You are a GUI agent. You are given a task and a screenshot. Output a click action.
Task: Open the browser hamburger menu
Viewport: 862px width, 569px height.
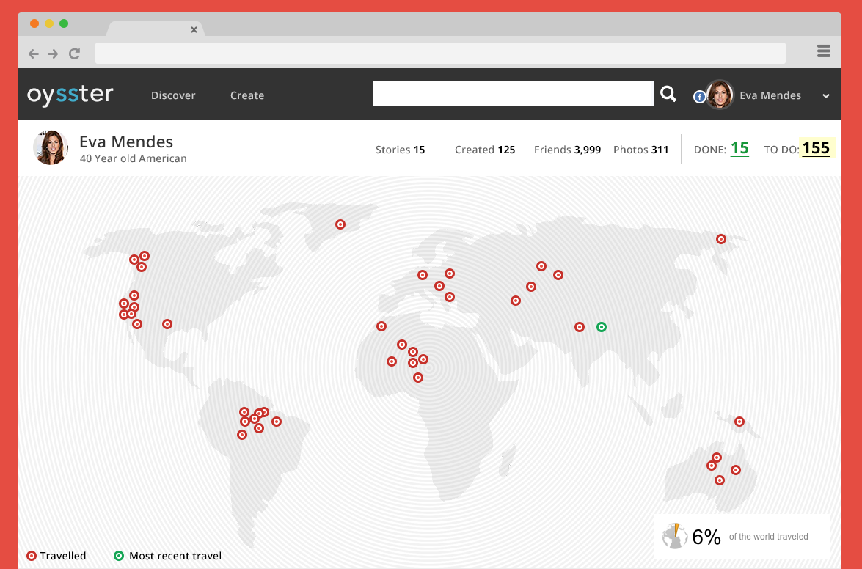click(x=823, y=51)
